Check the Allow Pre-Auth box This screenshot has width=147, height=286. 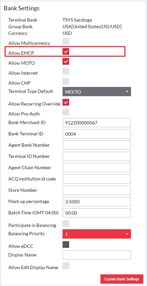coord(66,112)
